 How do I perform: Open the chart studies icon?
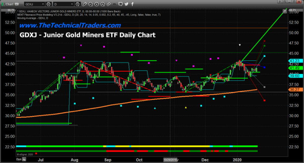[x=90, y=4]
